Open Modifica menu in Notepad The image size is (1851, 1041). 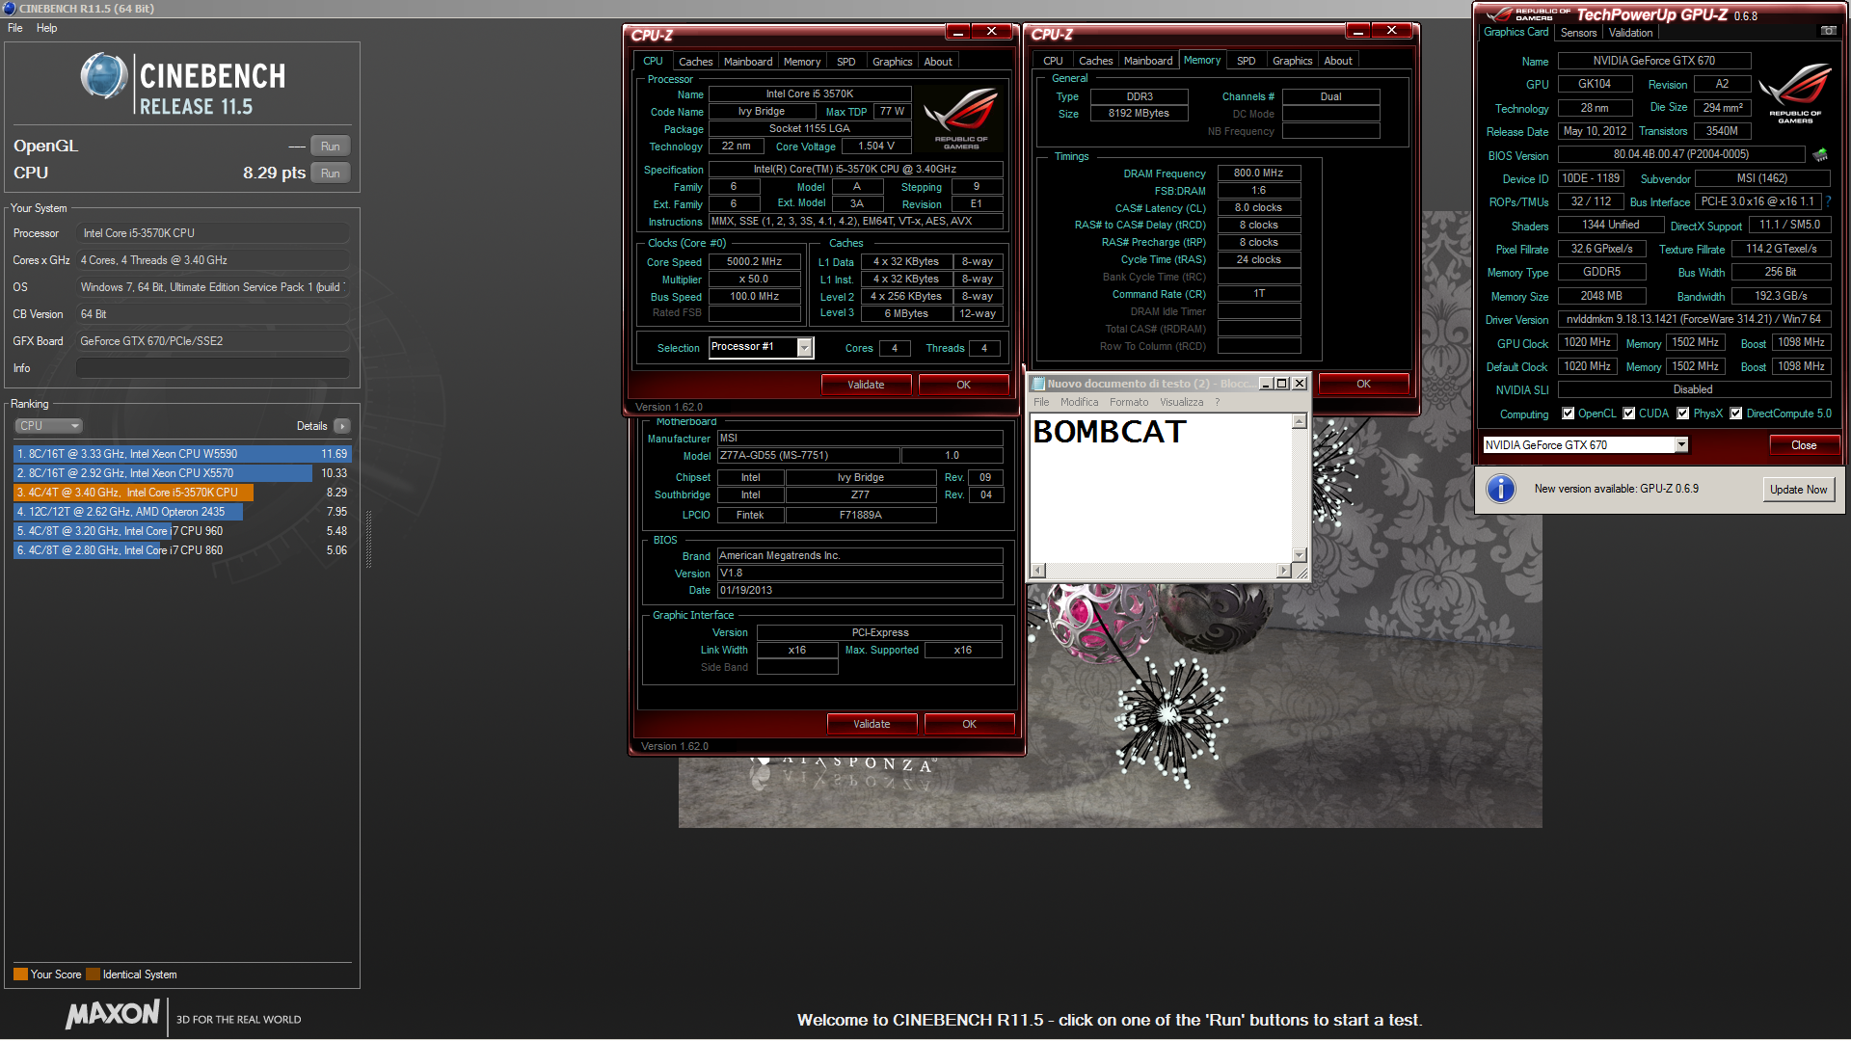click(x=1080, y=403)
